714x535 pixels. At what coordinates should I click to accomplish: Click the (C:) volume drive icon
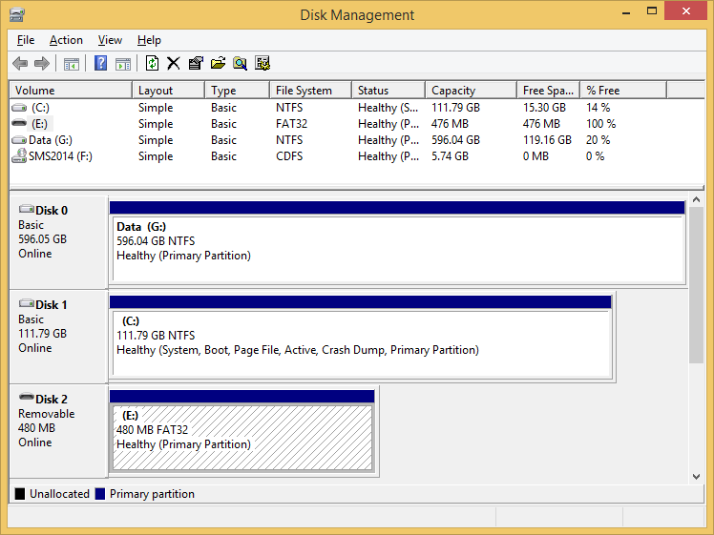19,108
